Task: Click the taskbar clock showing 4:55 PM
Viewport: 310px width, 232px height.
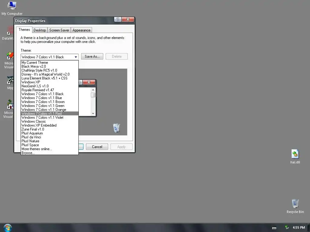Action: click(x=299, y=227)
